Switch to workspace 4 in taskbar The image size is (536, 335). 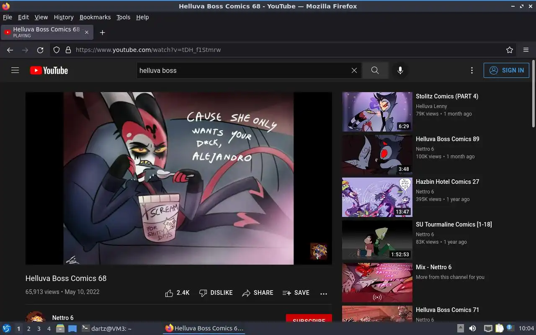click(x=49, y=329)
